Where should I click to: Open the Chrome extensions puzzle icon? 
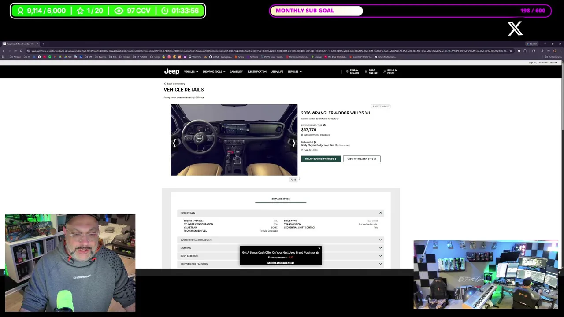coord(525,51)
